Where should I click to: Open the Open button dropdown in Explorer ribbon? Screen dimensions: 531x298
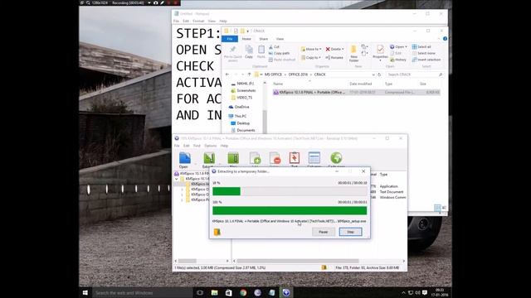(x=406, y=47)
